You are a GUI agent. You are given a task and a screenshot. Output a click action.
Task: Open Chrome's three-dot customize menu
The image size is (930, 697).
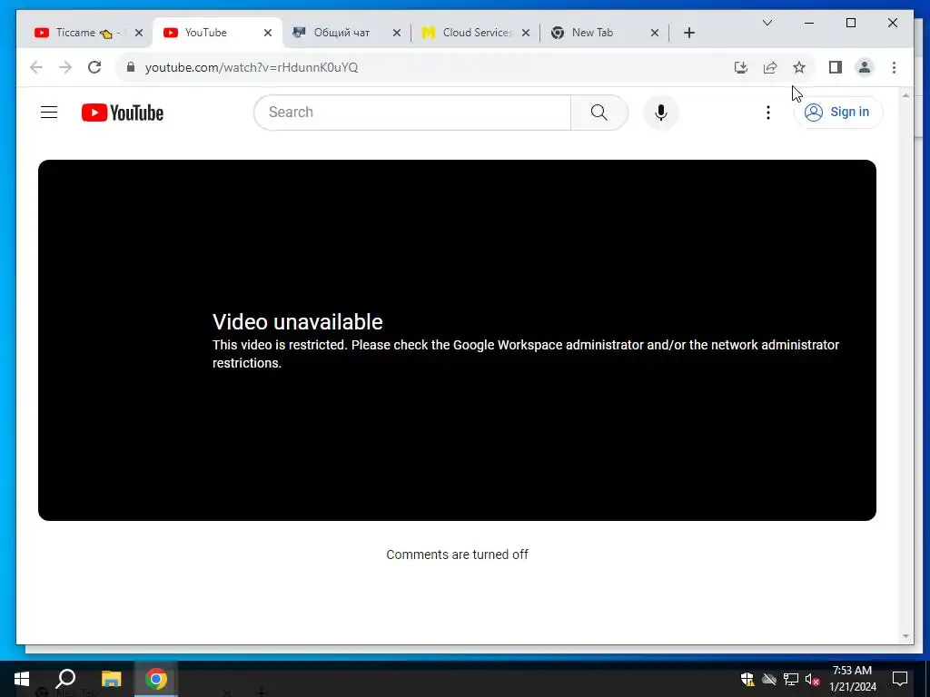(894, 67)
